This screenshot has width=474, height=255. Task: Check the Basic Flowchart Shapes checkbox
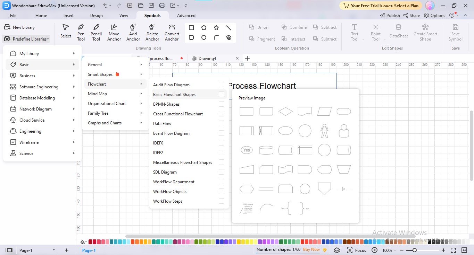pos(222,94)
